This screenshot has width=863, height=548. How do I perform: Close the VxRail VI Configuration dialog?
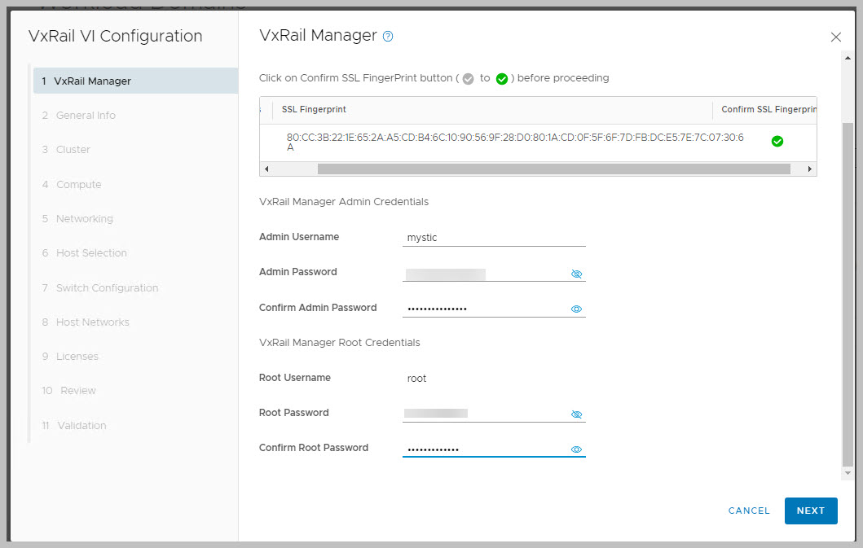[835, 37]
